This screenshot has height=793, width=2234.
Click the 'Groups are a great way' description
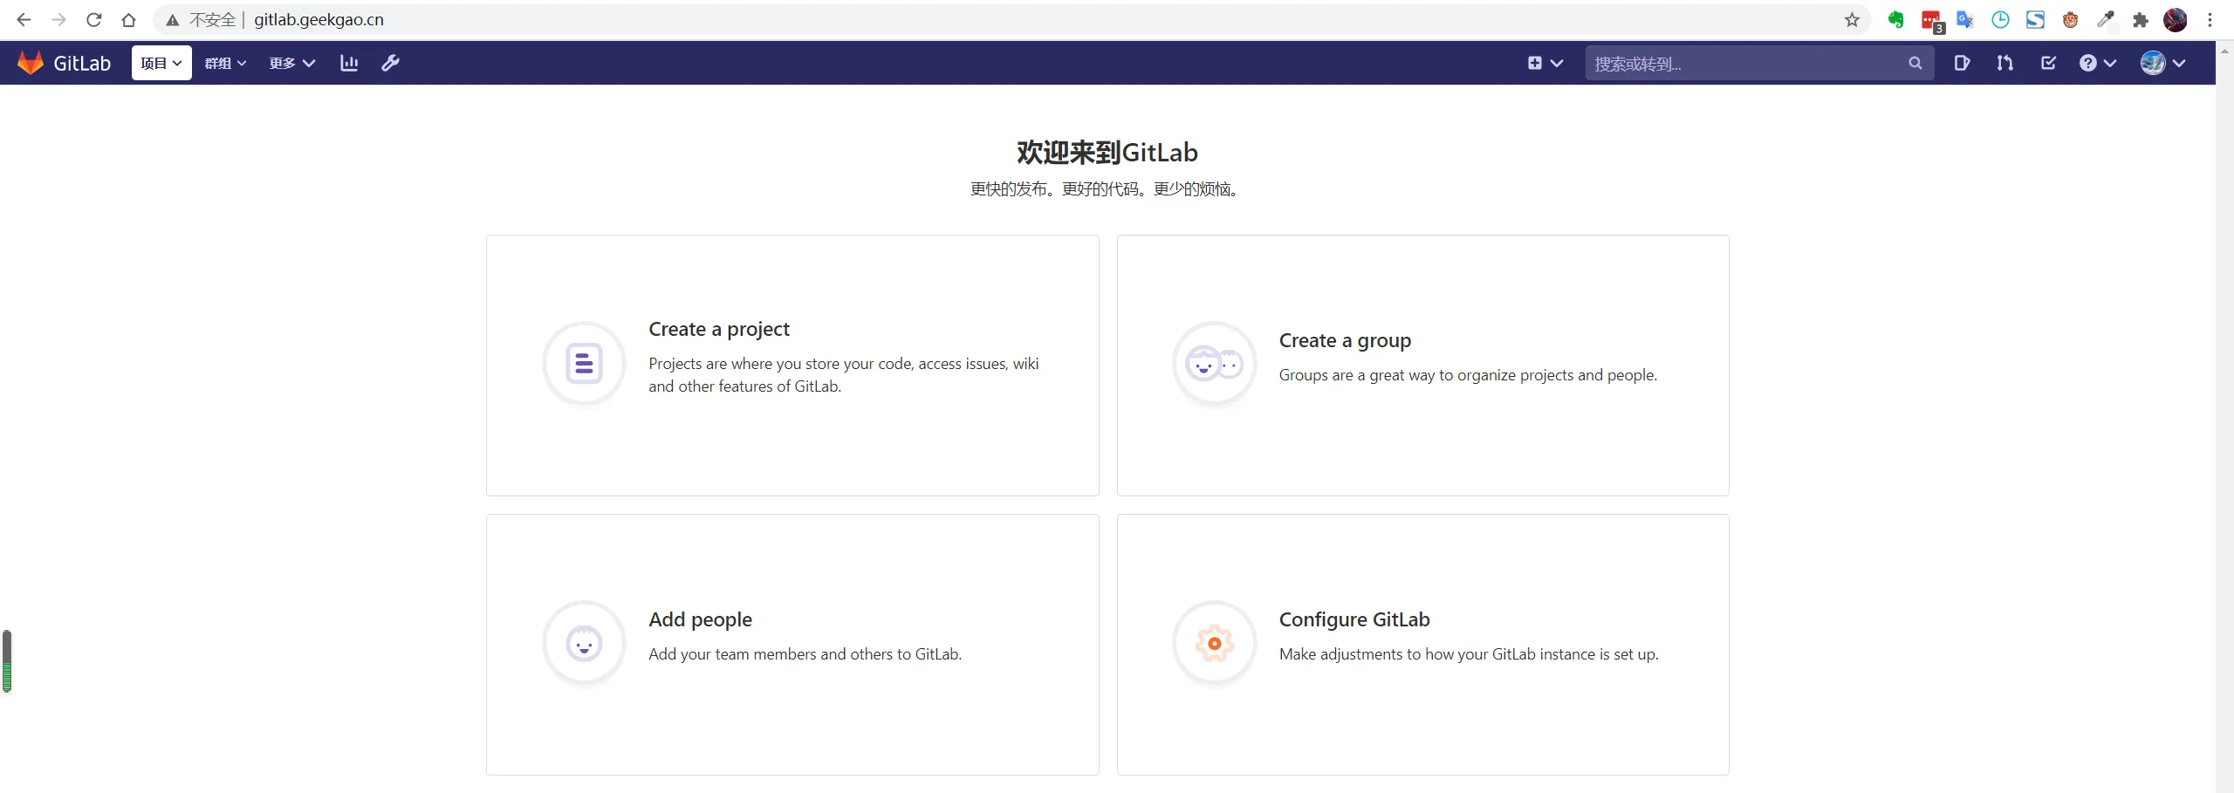click(x=1468, y=375)
